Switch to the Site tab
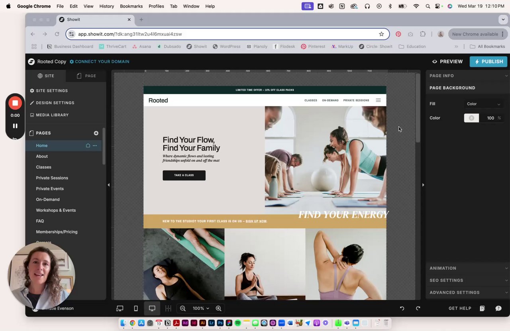Viewport: 510px width, 331px height. click(x=46, y=76)
